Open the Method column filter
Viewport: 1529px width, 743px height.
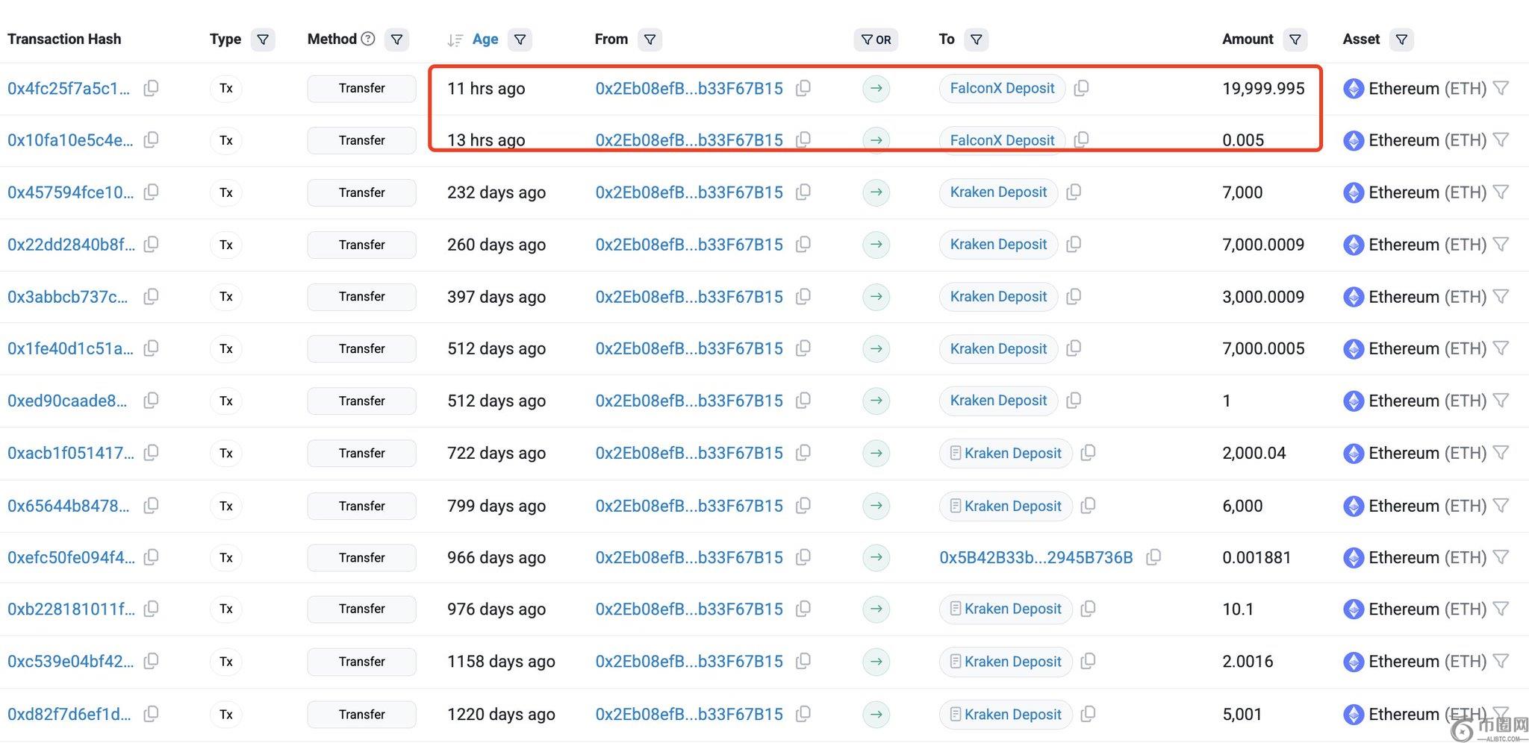coord(397,40)
